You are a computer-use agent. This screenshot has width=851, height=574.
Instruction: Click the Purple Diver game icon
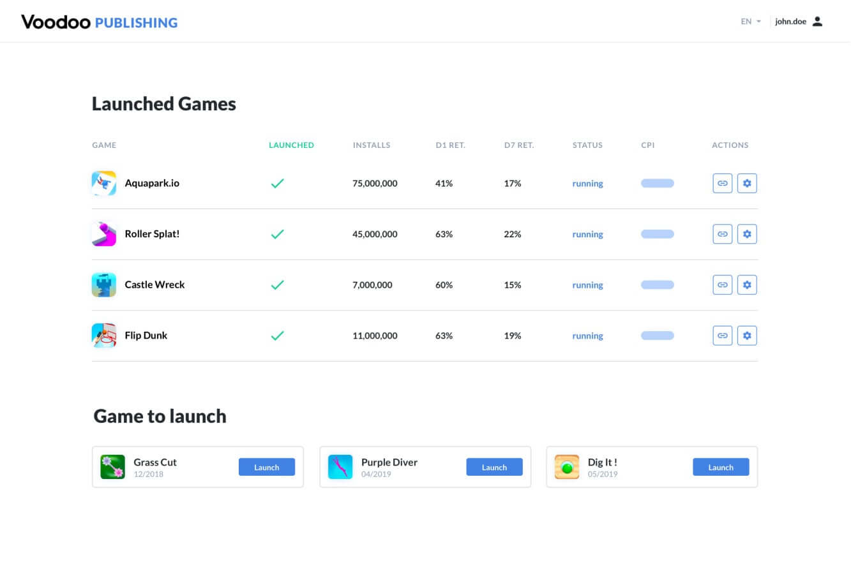(x=340, y=467)
